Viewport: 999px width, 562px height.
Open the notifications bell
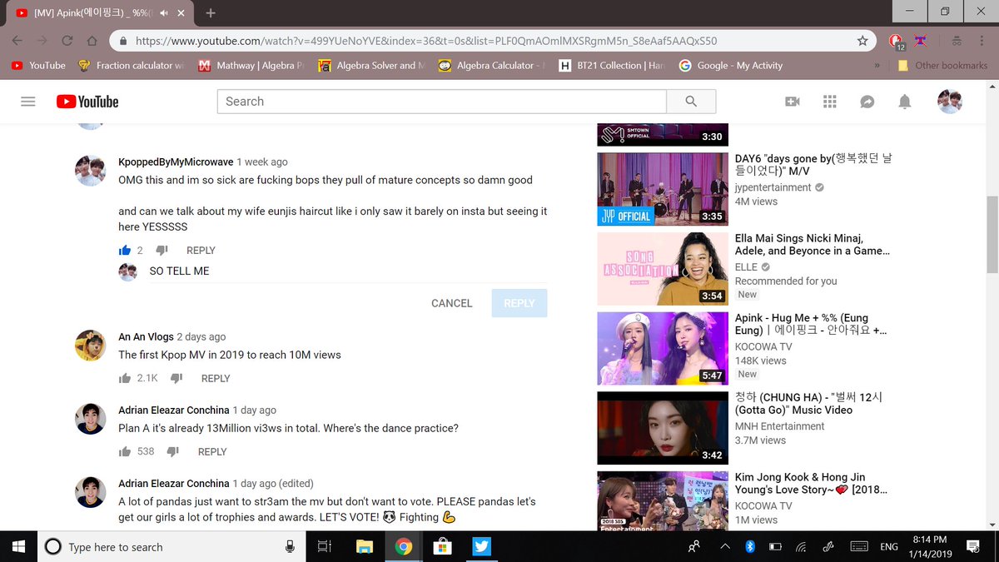tap(904, 102)
